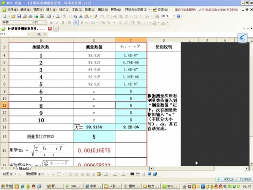The width and height of the screenshot is (253, 190).
Task: Open the Windows 开始 start button
Action: pyautogui.click(x=7, y=186)
